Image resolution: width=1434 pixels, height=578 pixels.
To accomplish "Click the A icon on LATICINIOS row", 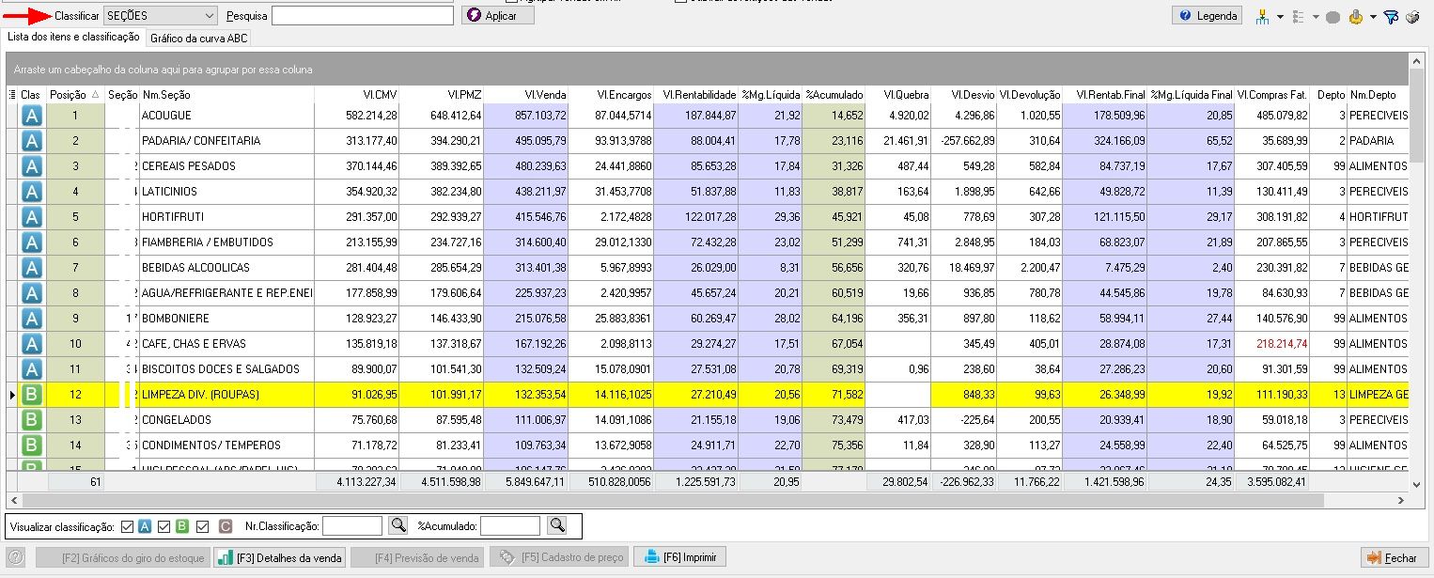I will (x=31, y=192).
